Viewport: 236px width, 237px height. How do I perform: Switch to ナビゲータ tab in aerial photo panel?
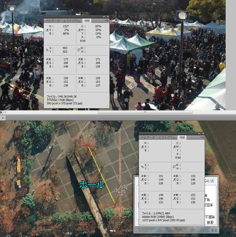point(148,137)
